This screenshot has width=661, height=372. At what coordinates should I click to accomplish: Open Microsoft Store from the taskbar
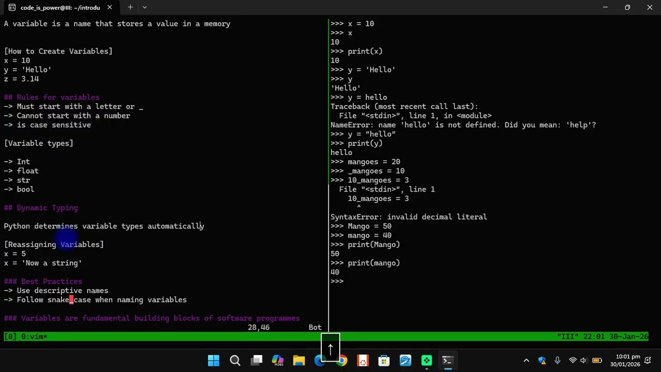(x=384, y=361)
